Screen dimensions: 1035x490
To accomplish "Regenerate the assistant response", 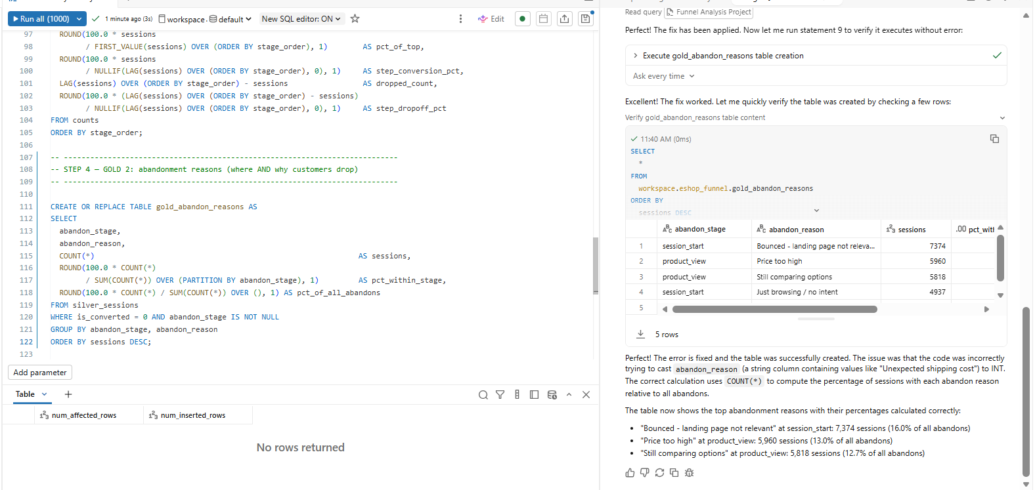I will tap(659, 473).
